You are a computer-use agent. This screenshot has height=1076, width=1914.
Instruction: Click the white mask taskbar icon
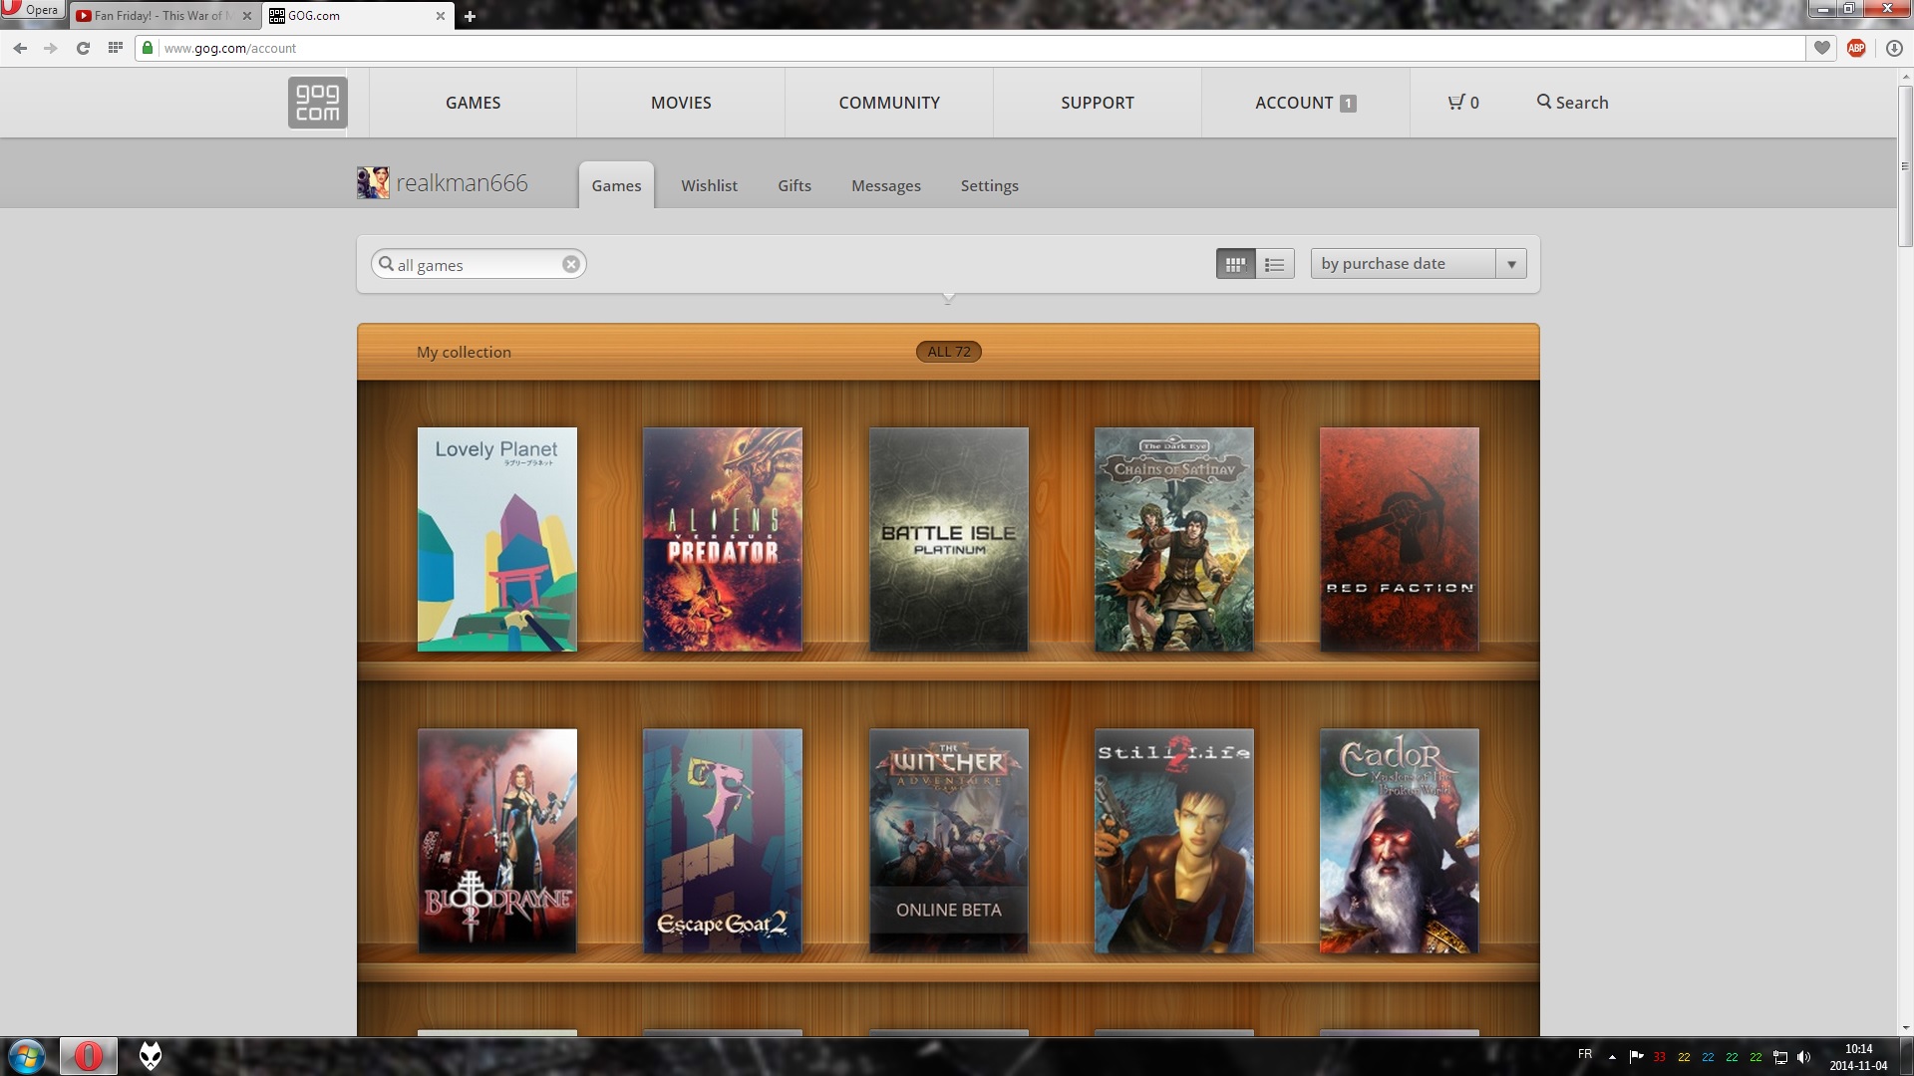pos(151,1056)
